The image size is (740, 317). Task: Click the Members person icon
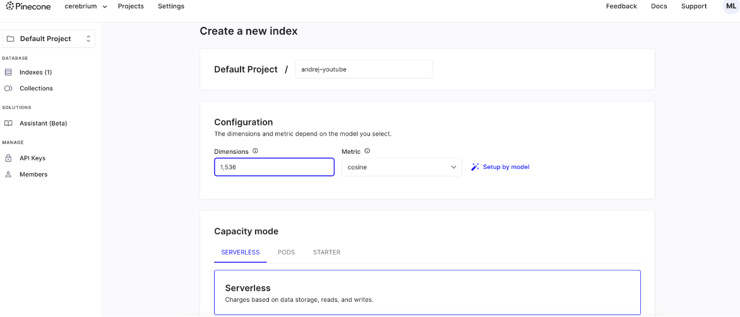tap(8, 175)
